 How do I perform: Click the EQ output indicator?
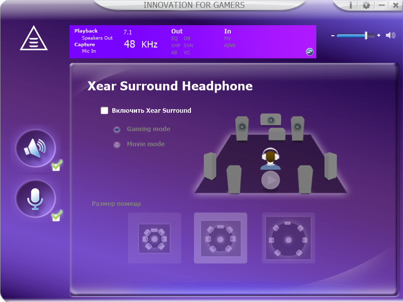174,39
